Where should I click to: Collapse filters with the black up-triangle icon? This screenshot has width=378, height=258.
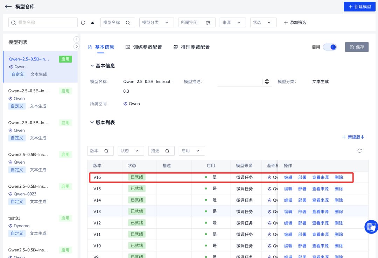92,23
